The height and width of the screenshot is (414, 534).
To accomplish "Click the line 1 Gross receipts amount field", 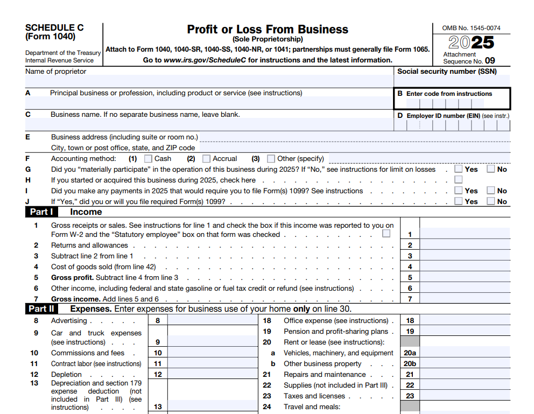I will 465,233.
